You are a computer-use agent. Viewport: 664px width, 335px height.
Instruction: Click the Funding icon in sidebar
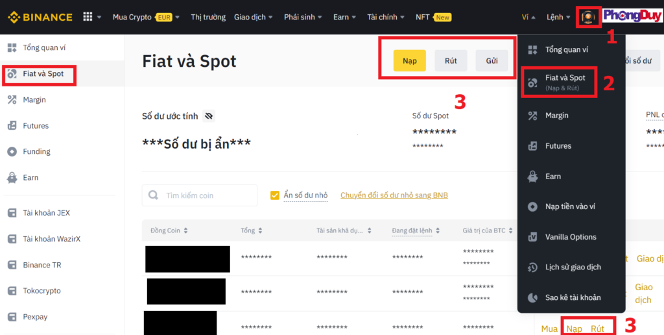coord(12,152)
